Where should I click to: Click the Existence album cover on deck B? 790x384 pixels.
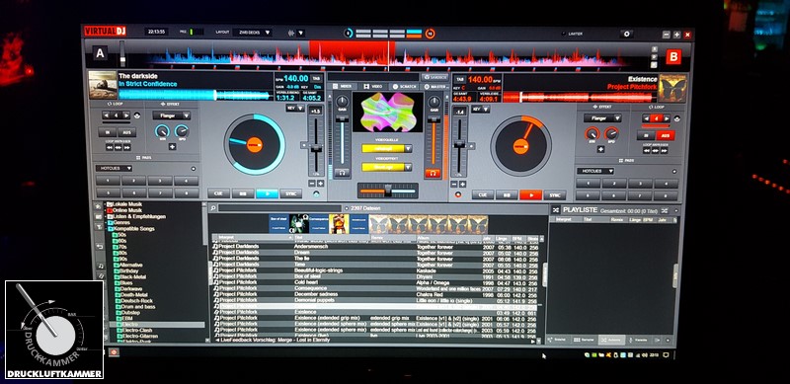[x=672, y=88]
